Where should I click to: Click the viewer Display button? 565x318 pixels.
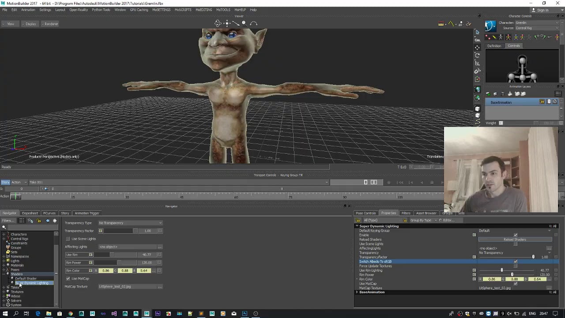[x=29, y=24]
